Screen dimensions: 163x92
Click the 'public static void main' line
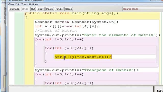[x=72, y=13]
